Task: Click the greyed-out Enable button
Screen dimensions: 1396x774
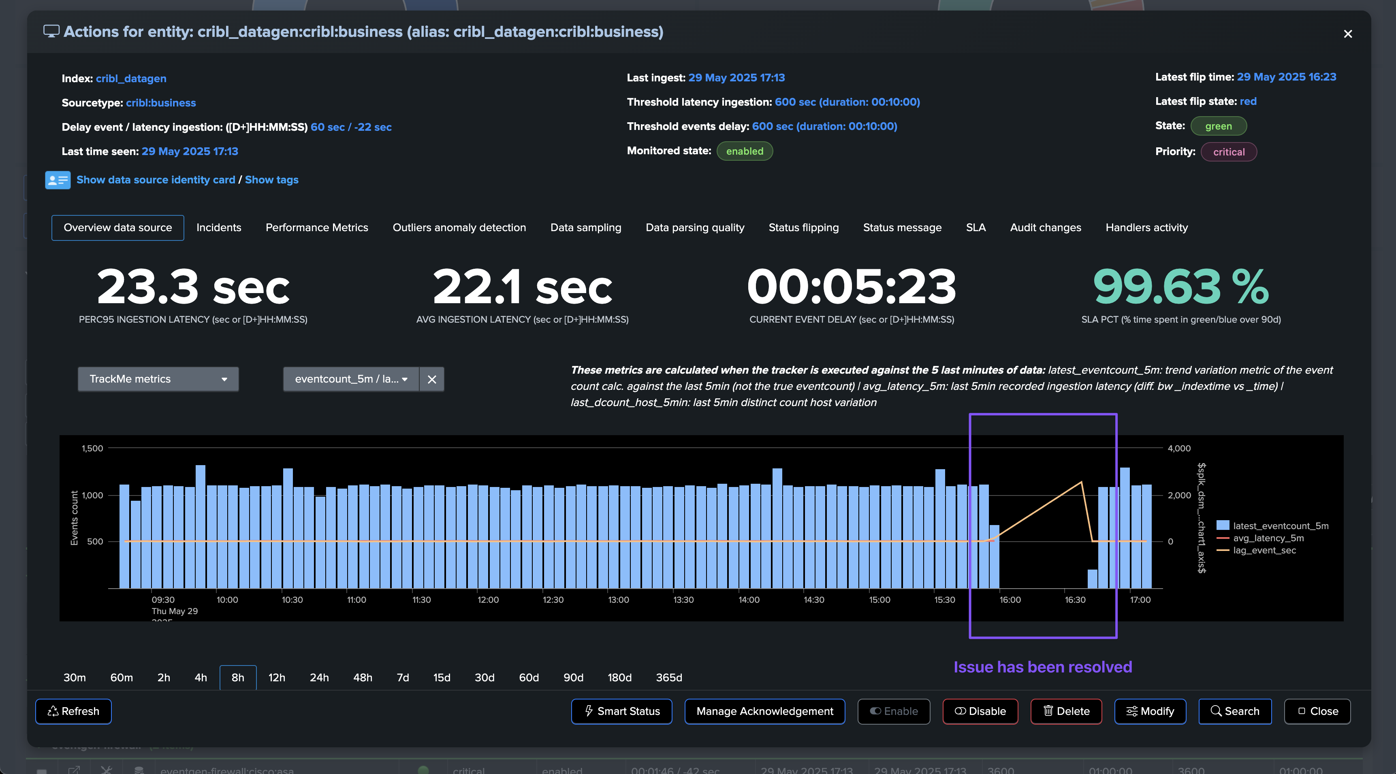Action: (894, 711)
